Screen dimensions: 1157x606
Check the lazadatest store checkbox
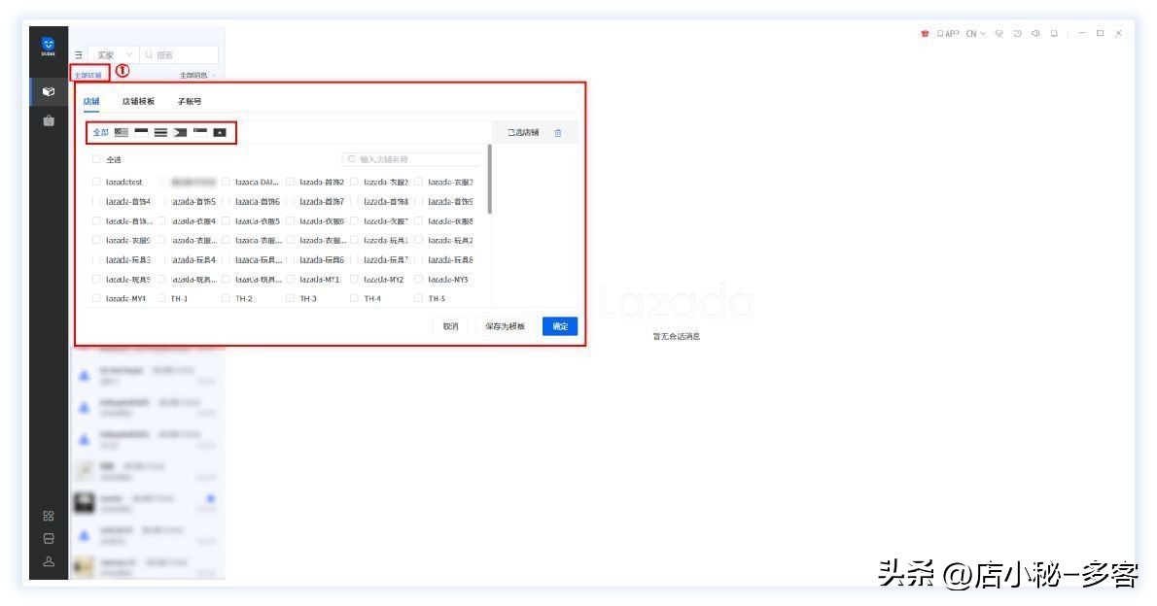[96, 183]
